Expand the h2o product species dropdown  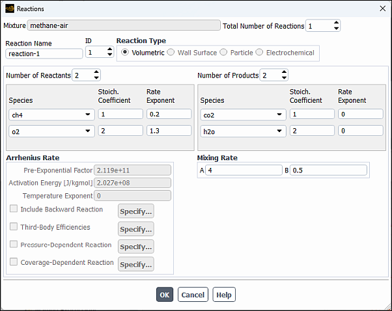coord(242,131)
